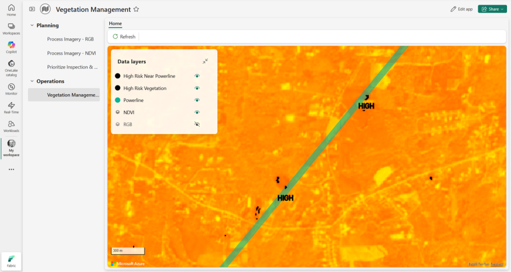Image resolution: width=511 pixels, height=272 pixels.
Task: Favorite the app with the star icon
Action: click(136, 9)
